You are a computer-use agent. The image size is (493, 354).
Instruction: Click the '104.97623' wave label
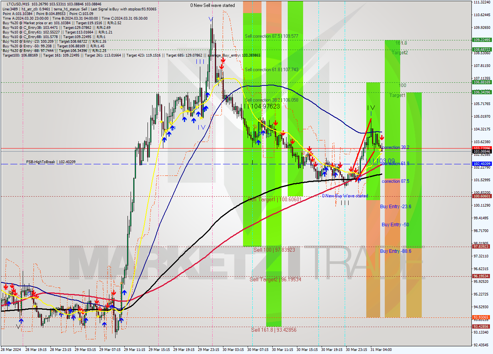(x=266, y=106)
